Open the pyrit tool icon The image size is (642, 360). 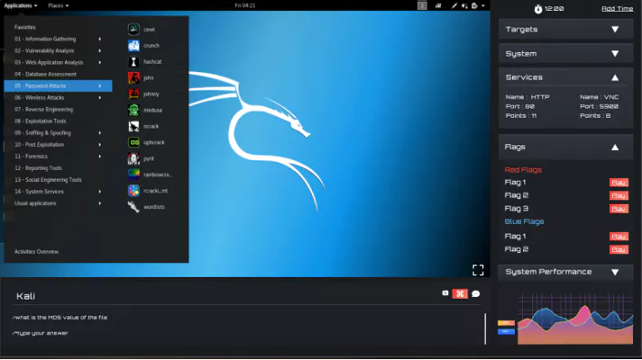pos(133,158)
